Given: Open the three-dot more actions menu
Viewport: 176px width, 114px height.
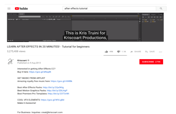Looking at the screenshot, I should click(160, 52).
